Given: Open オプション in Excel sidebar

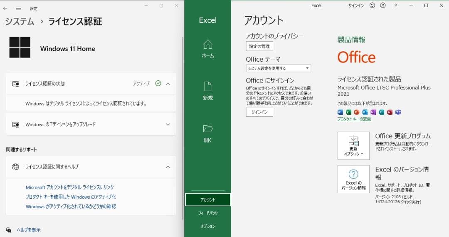Looking at the screenshot, I should [x=208, y=226].
